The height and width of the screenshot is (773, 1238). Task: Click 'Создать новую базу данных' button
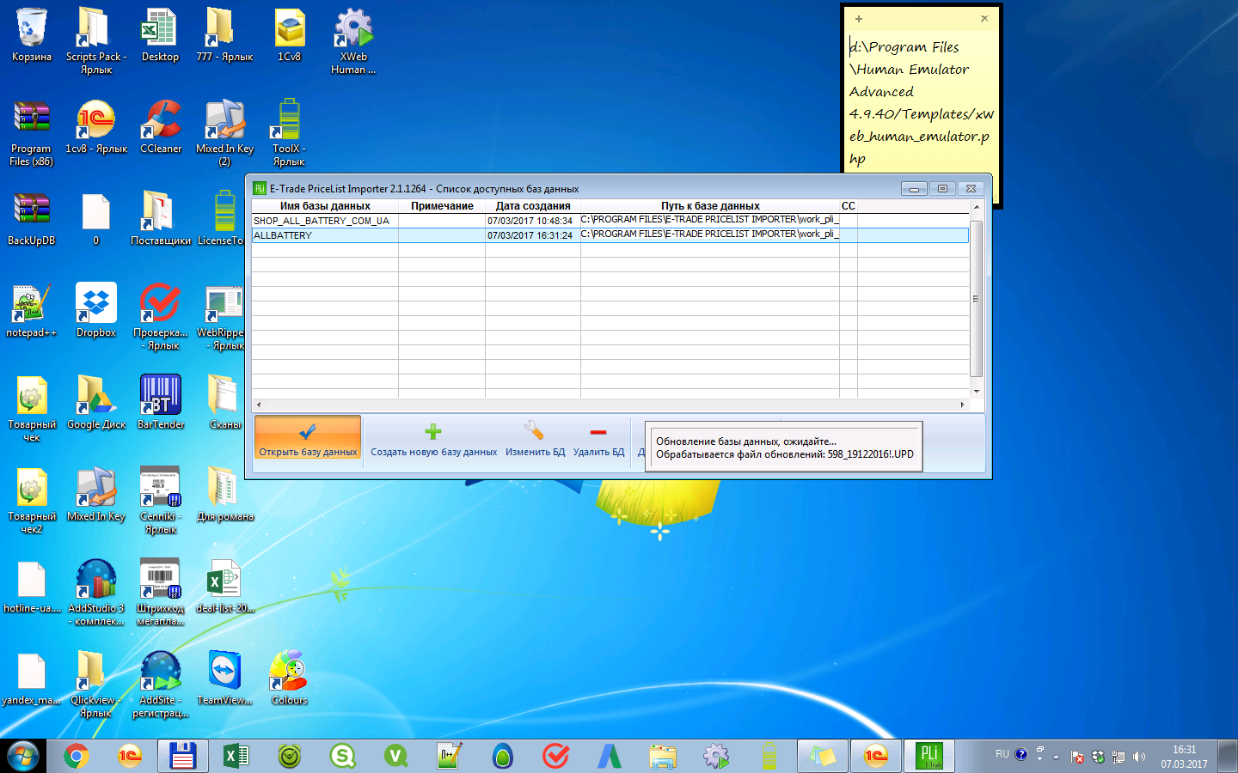433,439
